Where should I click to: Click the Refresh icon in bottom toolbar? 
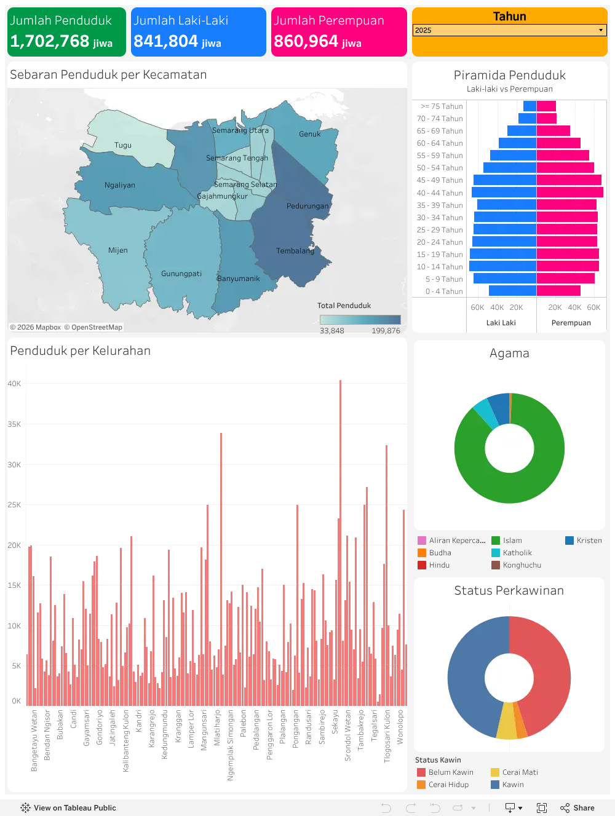click(x=458, y=808)
